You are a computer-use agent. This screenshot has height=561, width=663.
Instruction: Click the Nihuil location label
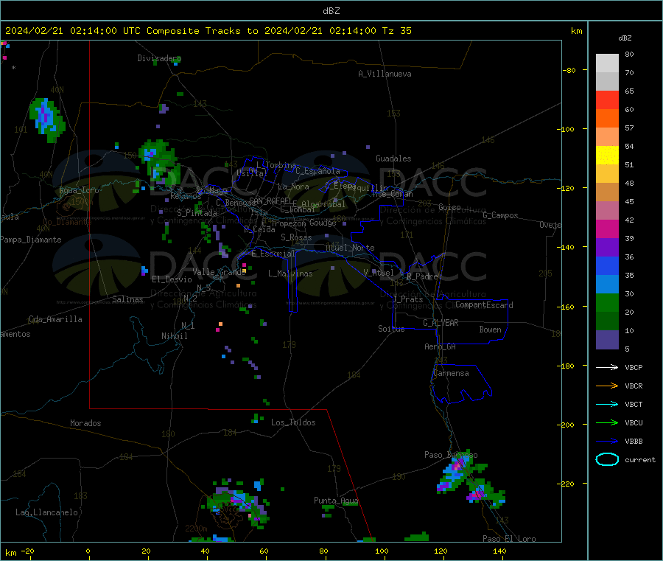[x=175, y=336]
